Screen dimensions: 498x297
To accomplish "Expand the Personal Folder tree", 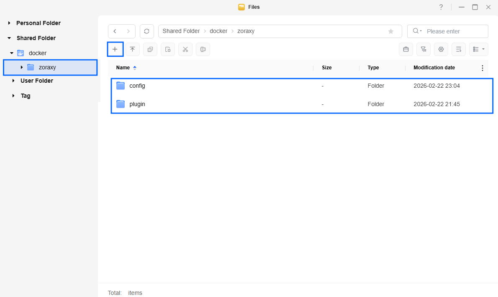I will coord(9,23).
